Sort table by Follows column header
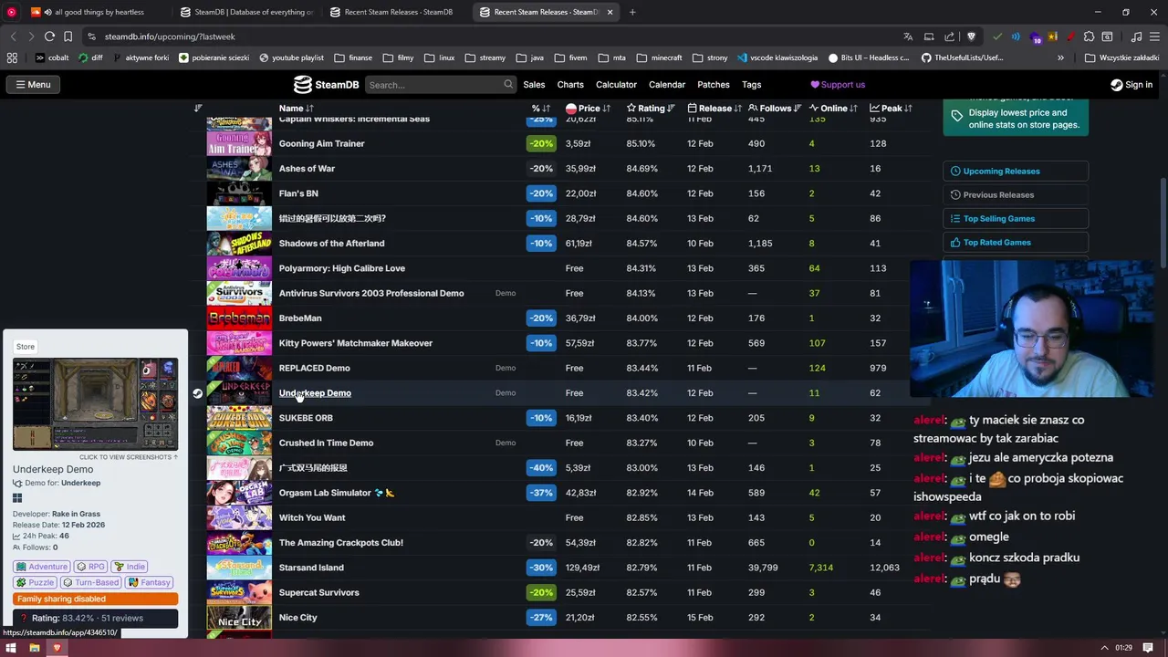Viewport: 1168px width, 657px height. pyautogui.click(x=775, y=109)
